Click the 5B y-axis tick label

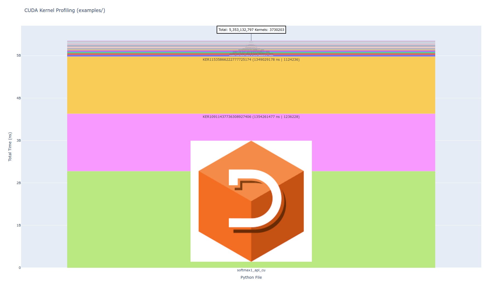coord(19,56)
